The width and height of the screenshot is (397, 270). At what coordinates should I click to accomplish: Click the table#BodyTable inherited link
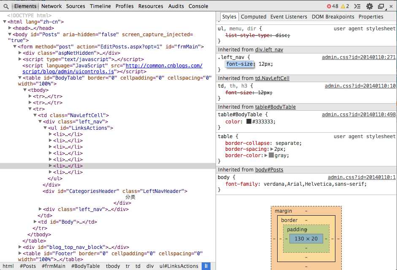point(275,107)
